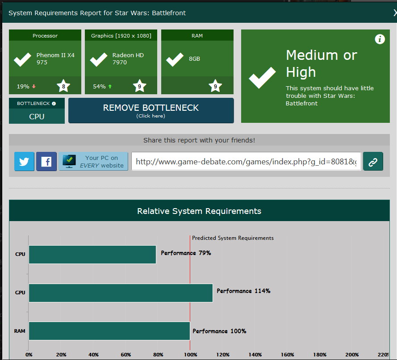Click the 54% graphics value
The width and height of the screenshot is (397, 360).
click(99, 87)
